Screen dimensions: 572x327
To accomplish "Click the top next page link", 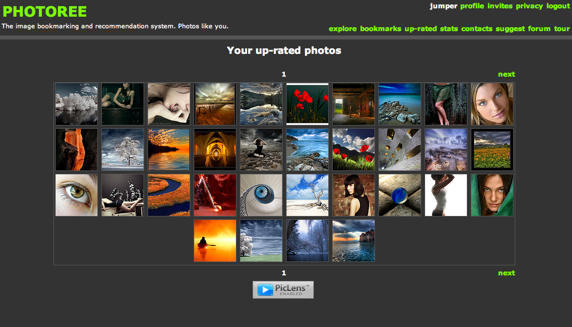I will click(507, 74).
